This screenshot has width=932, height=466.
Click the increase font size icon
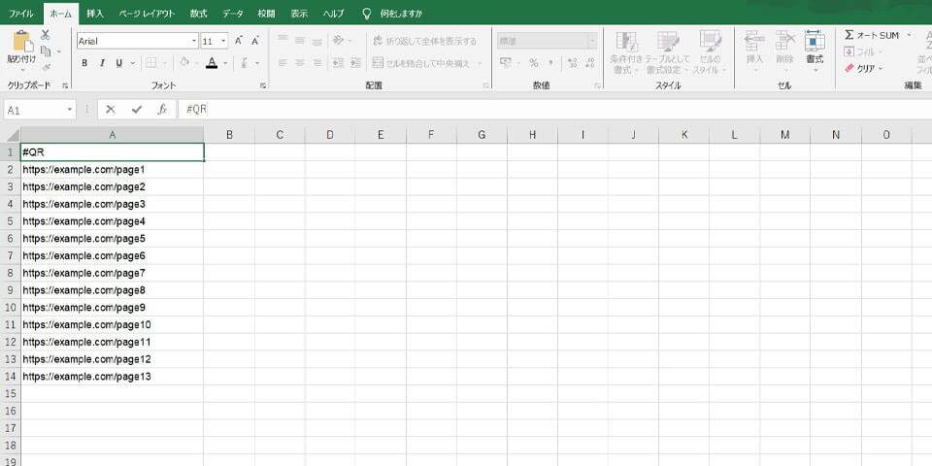[x=239, y=41]
